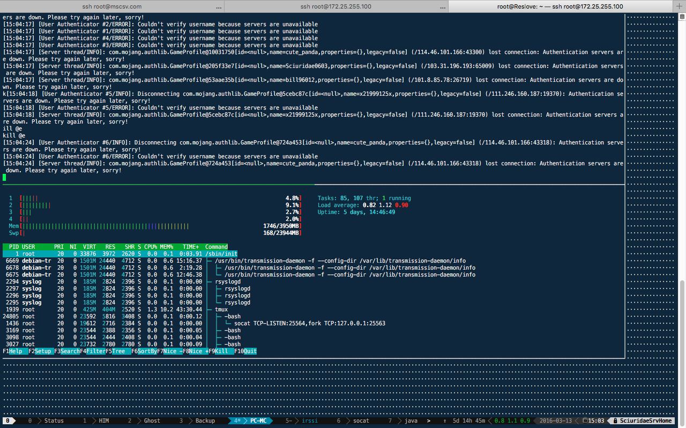Select tmux window 5 irssi
Viewport: 686px width, 428px height.
(302, 421)
